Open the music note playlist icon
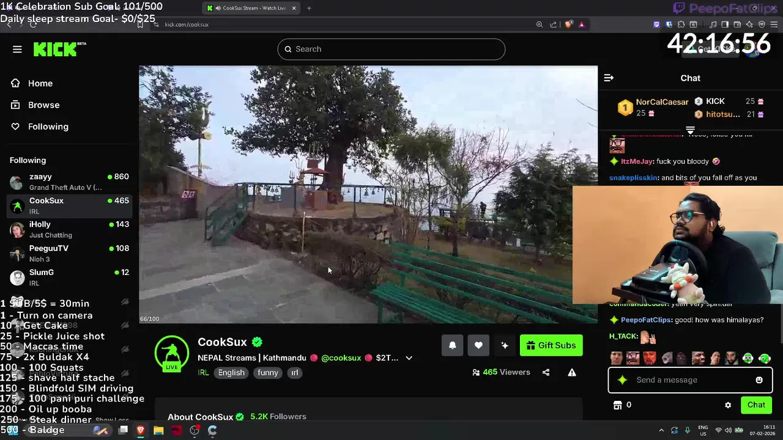Screen dimensions: 783x440 tap(713, 24)
